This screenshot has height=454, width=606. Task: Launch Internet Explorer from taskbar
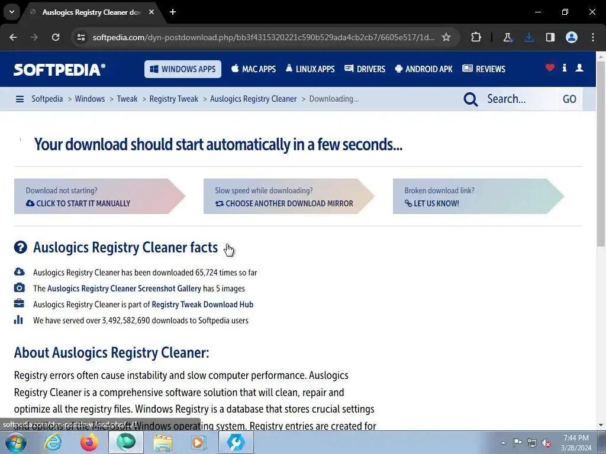(53, 442)
